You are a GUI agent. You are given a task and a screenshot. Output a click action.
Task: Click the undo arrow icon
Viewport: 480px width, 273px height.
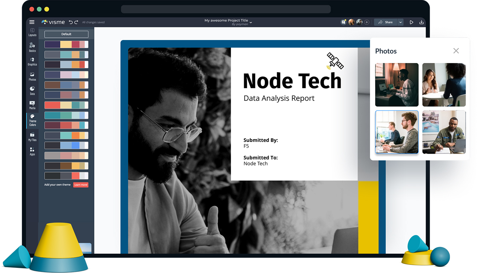click(x=71, y=22)
